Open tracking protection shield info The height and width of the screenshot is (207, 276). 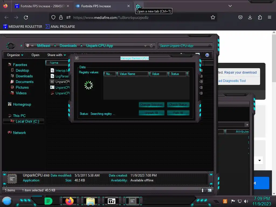pos(53,17)
